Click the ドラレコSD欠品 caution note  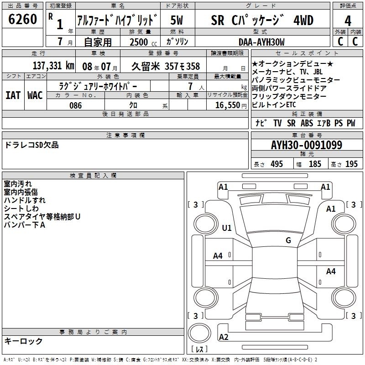[31, 145]
